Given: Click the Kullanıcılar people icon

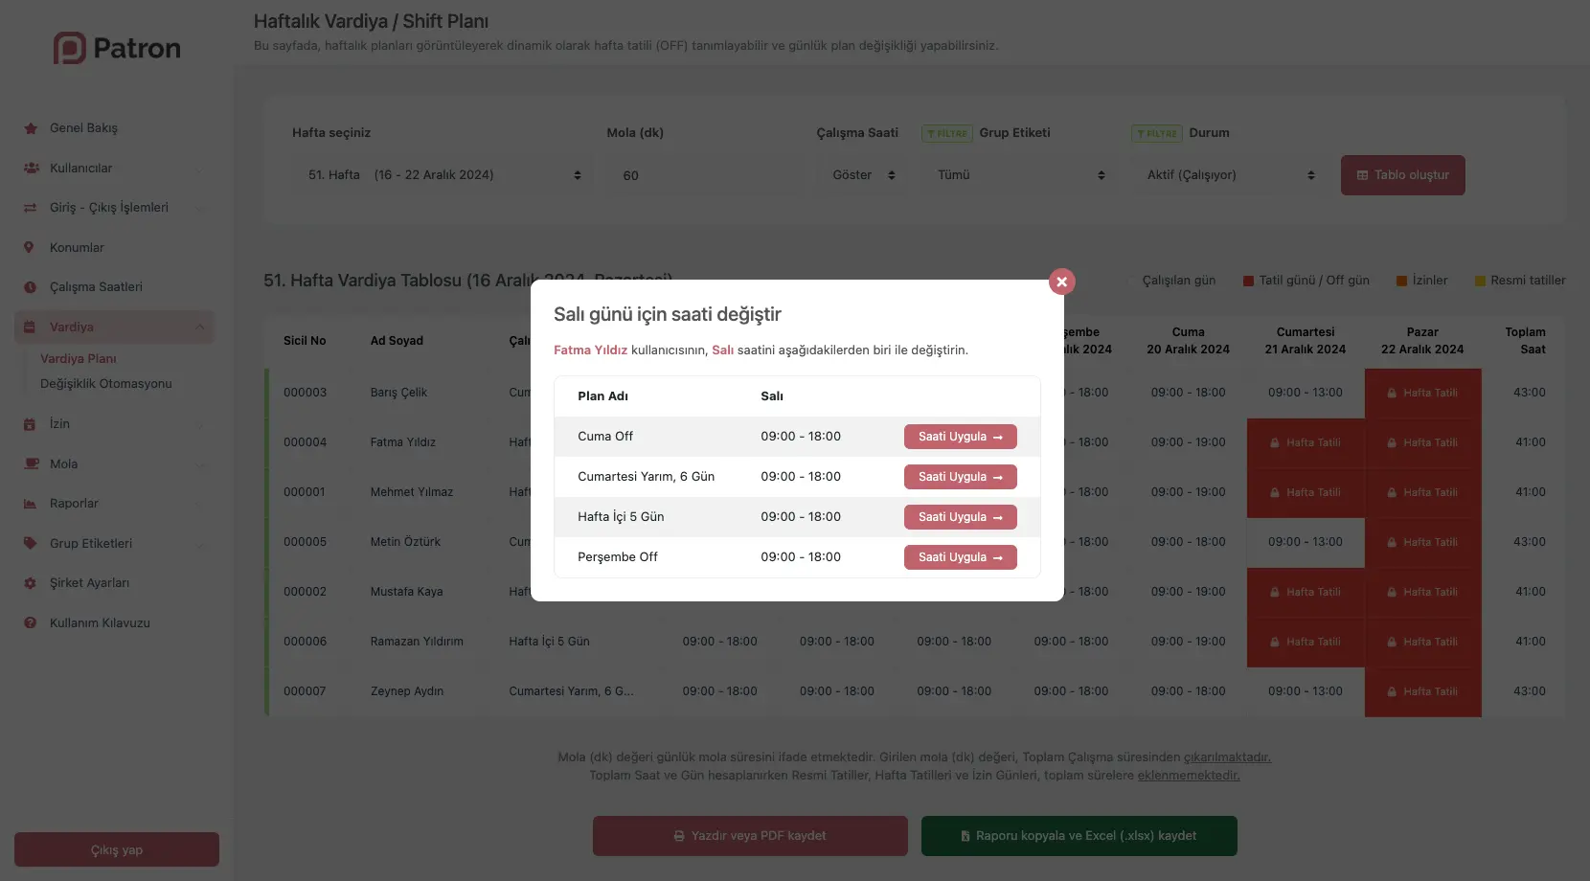Looking at the screenshot, I should click(x=30, y=169).
